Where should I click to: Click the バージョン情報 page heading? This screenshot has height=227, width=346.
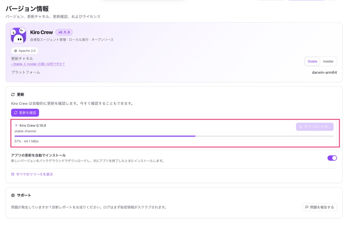[27, 9]
